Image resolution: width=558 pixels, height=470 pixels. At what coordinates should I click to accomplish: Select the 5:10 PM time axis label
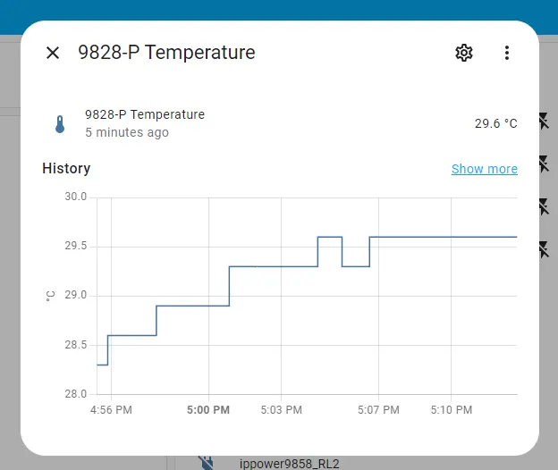click(x=451, y=410)
